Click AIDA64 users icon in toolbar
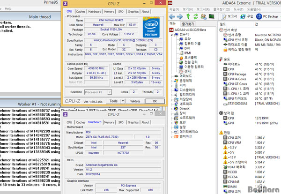Viewport: 281px width, 194px height. point(204,16)
